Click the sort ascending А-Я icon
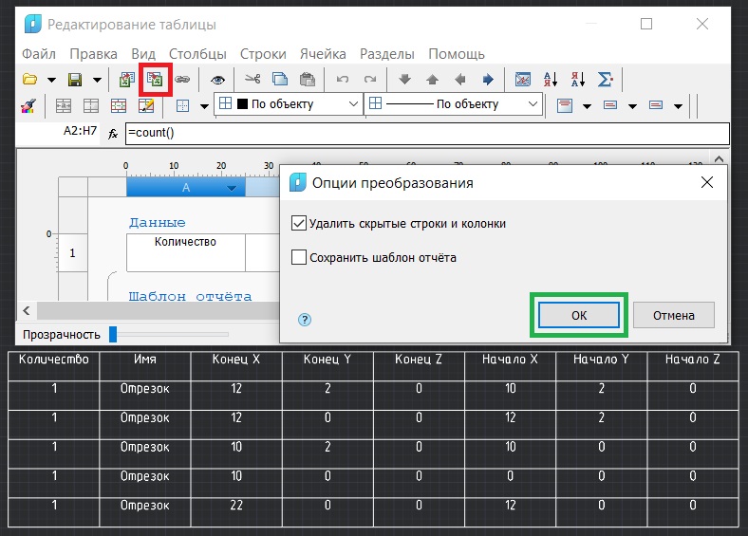 tap(551, 80)
